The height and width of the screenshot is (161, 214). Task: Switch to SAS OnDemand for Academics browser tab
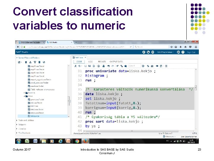point(31,42)
